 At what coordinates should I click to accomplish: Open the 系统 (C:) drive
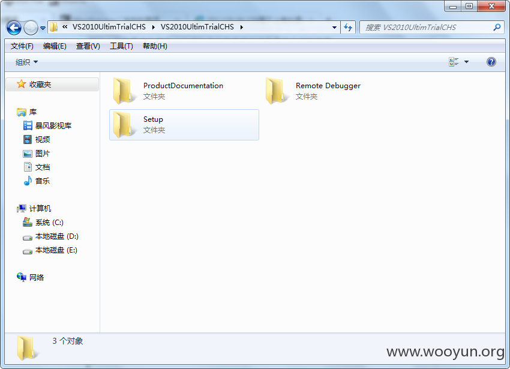(49, 223)
